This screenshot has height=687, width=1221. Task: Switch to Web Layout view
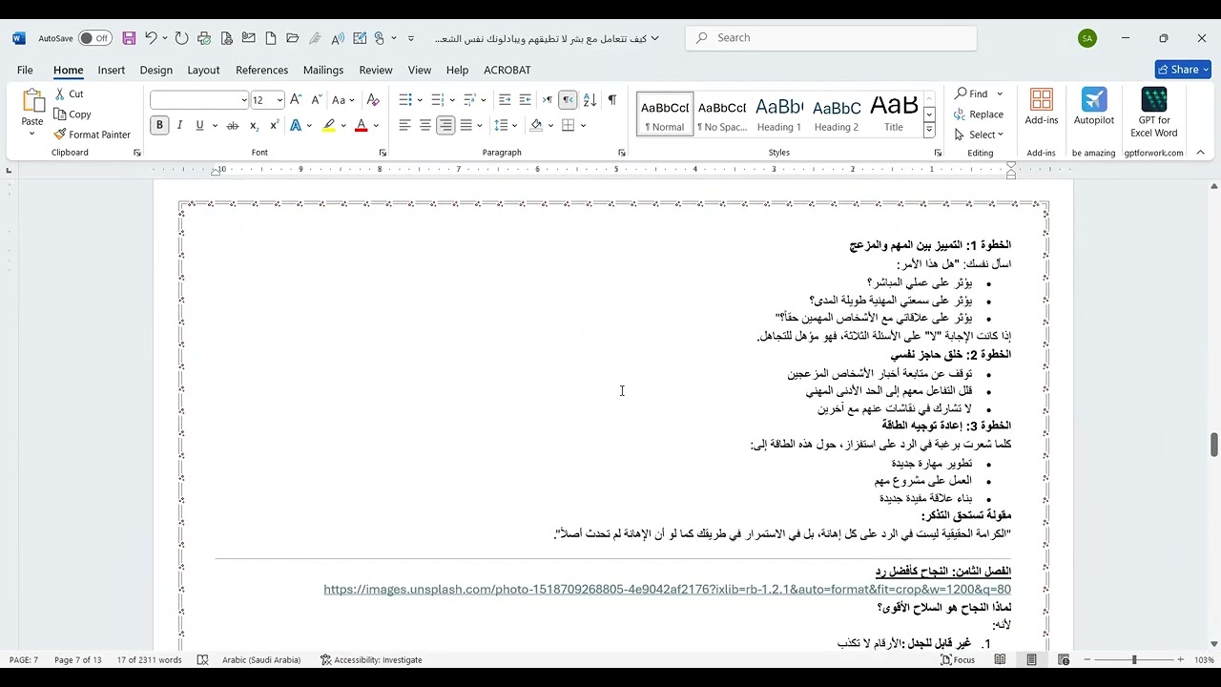click(1064, 659)
